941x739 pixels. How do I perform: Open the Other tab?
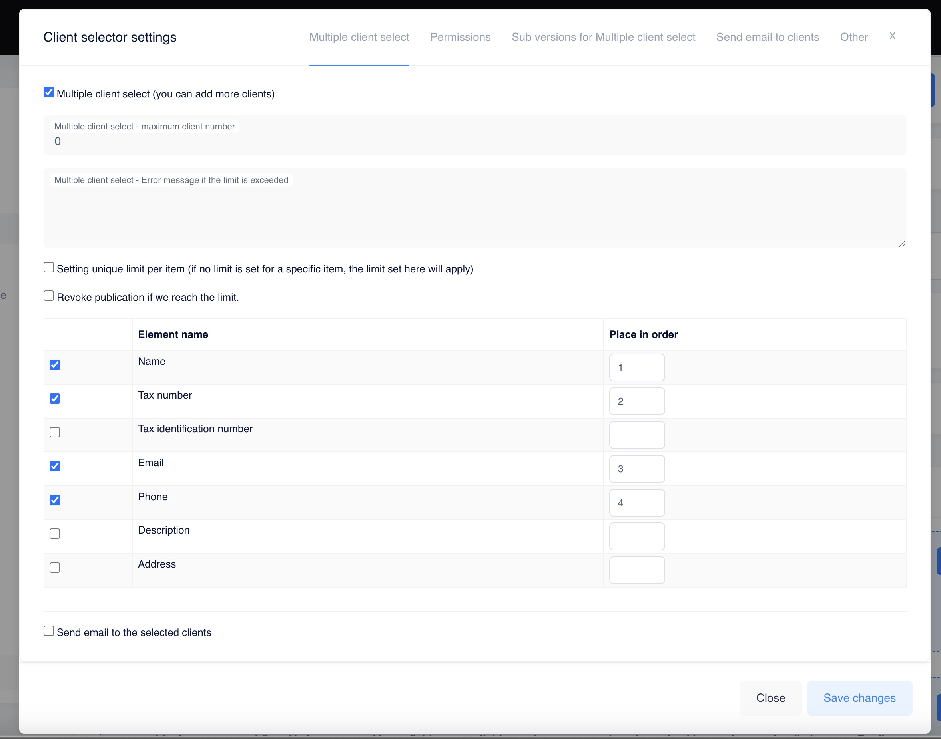point(853,37)
